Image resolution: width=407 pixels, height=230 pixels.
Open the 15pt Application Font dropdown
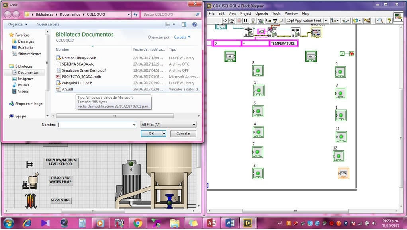[307, 21]
